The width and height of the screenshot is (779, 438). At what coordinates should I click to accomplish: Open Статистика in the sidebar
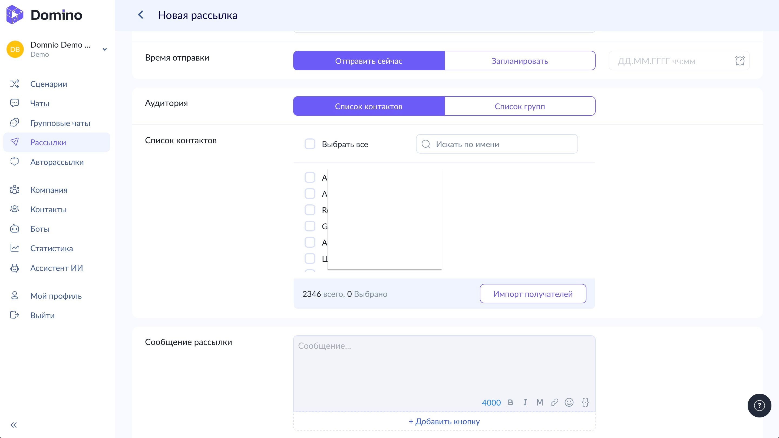[x=51, y=248]
